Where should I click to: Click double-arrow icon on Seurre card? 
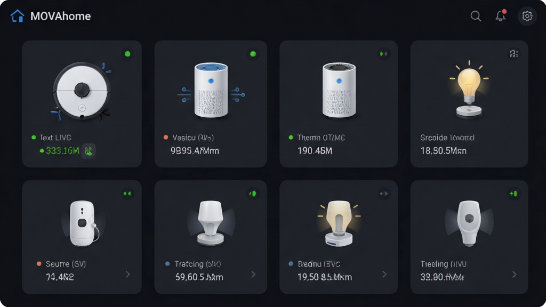pos(127,193)
